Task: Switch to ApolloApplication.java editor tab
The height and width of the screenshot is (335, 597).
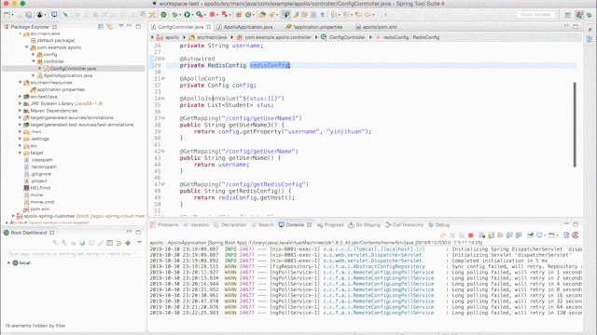Action: (248, 27)
